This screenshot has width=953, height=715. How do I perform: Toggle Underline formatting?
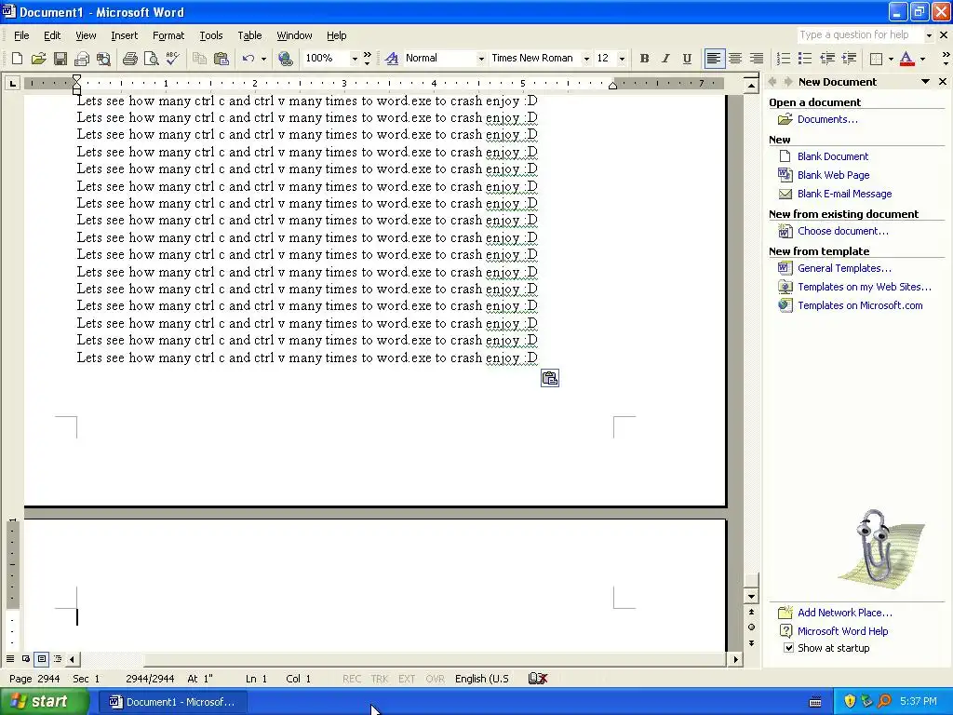(x=687, y=59)
